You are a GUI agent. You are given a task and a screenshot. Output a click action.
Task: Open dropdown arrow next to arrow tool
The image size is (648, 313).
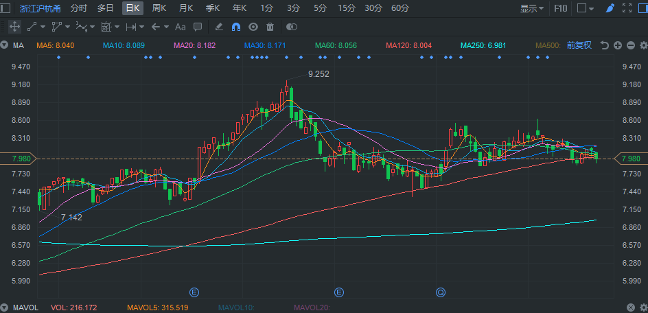(x=166, y=27)
